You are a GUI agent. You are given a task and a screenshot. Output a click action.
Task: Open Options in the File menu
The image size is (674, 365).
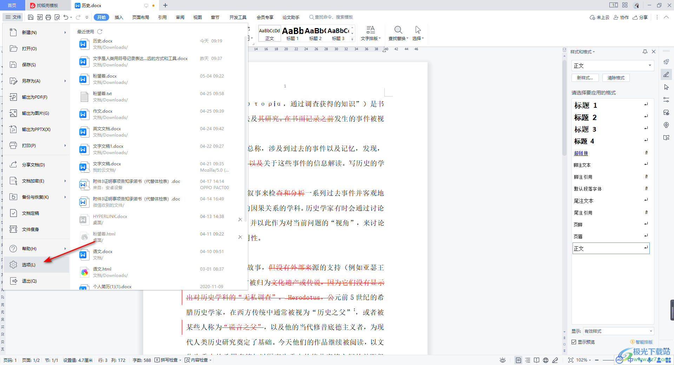click(x=37, y=265)
